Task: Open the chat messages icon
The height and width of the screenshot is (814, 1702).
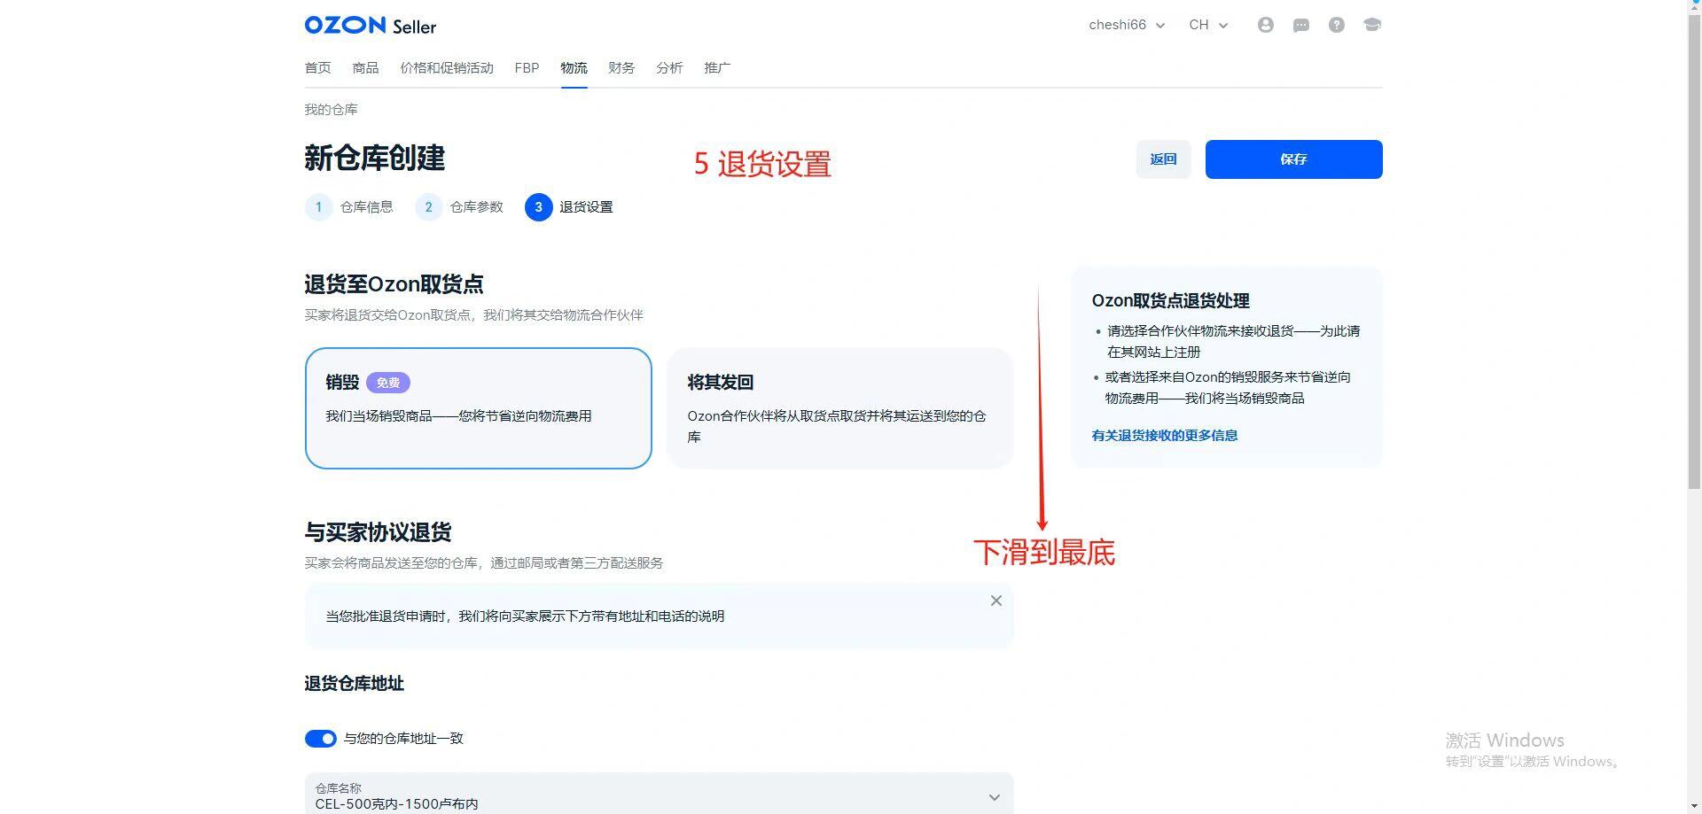Action: click(1300, 25)
